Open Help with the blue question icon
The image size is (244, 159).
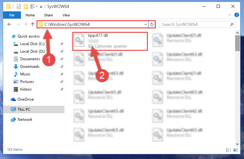(236, 15)
